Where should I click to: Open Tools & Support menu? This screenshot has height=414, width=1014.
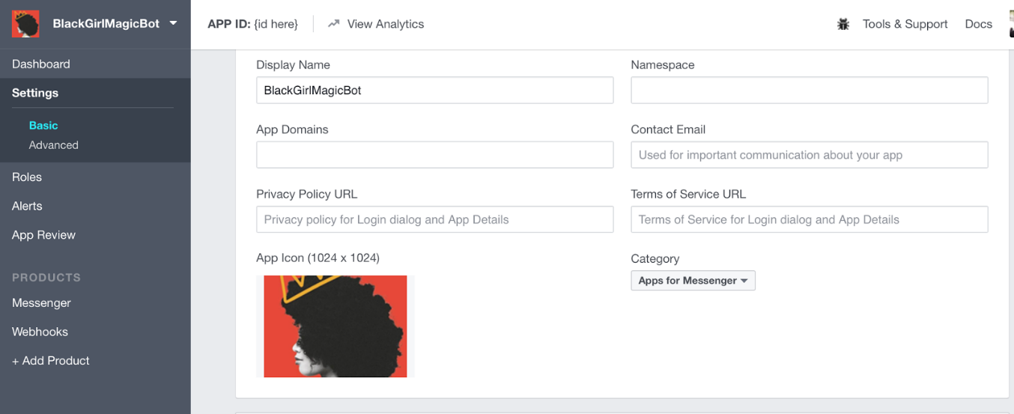(x=905, y=24)
